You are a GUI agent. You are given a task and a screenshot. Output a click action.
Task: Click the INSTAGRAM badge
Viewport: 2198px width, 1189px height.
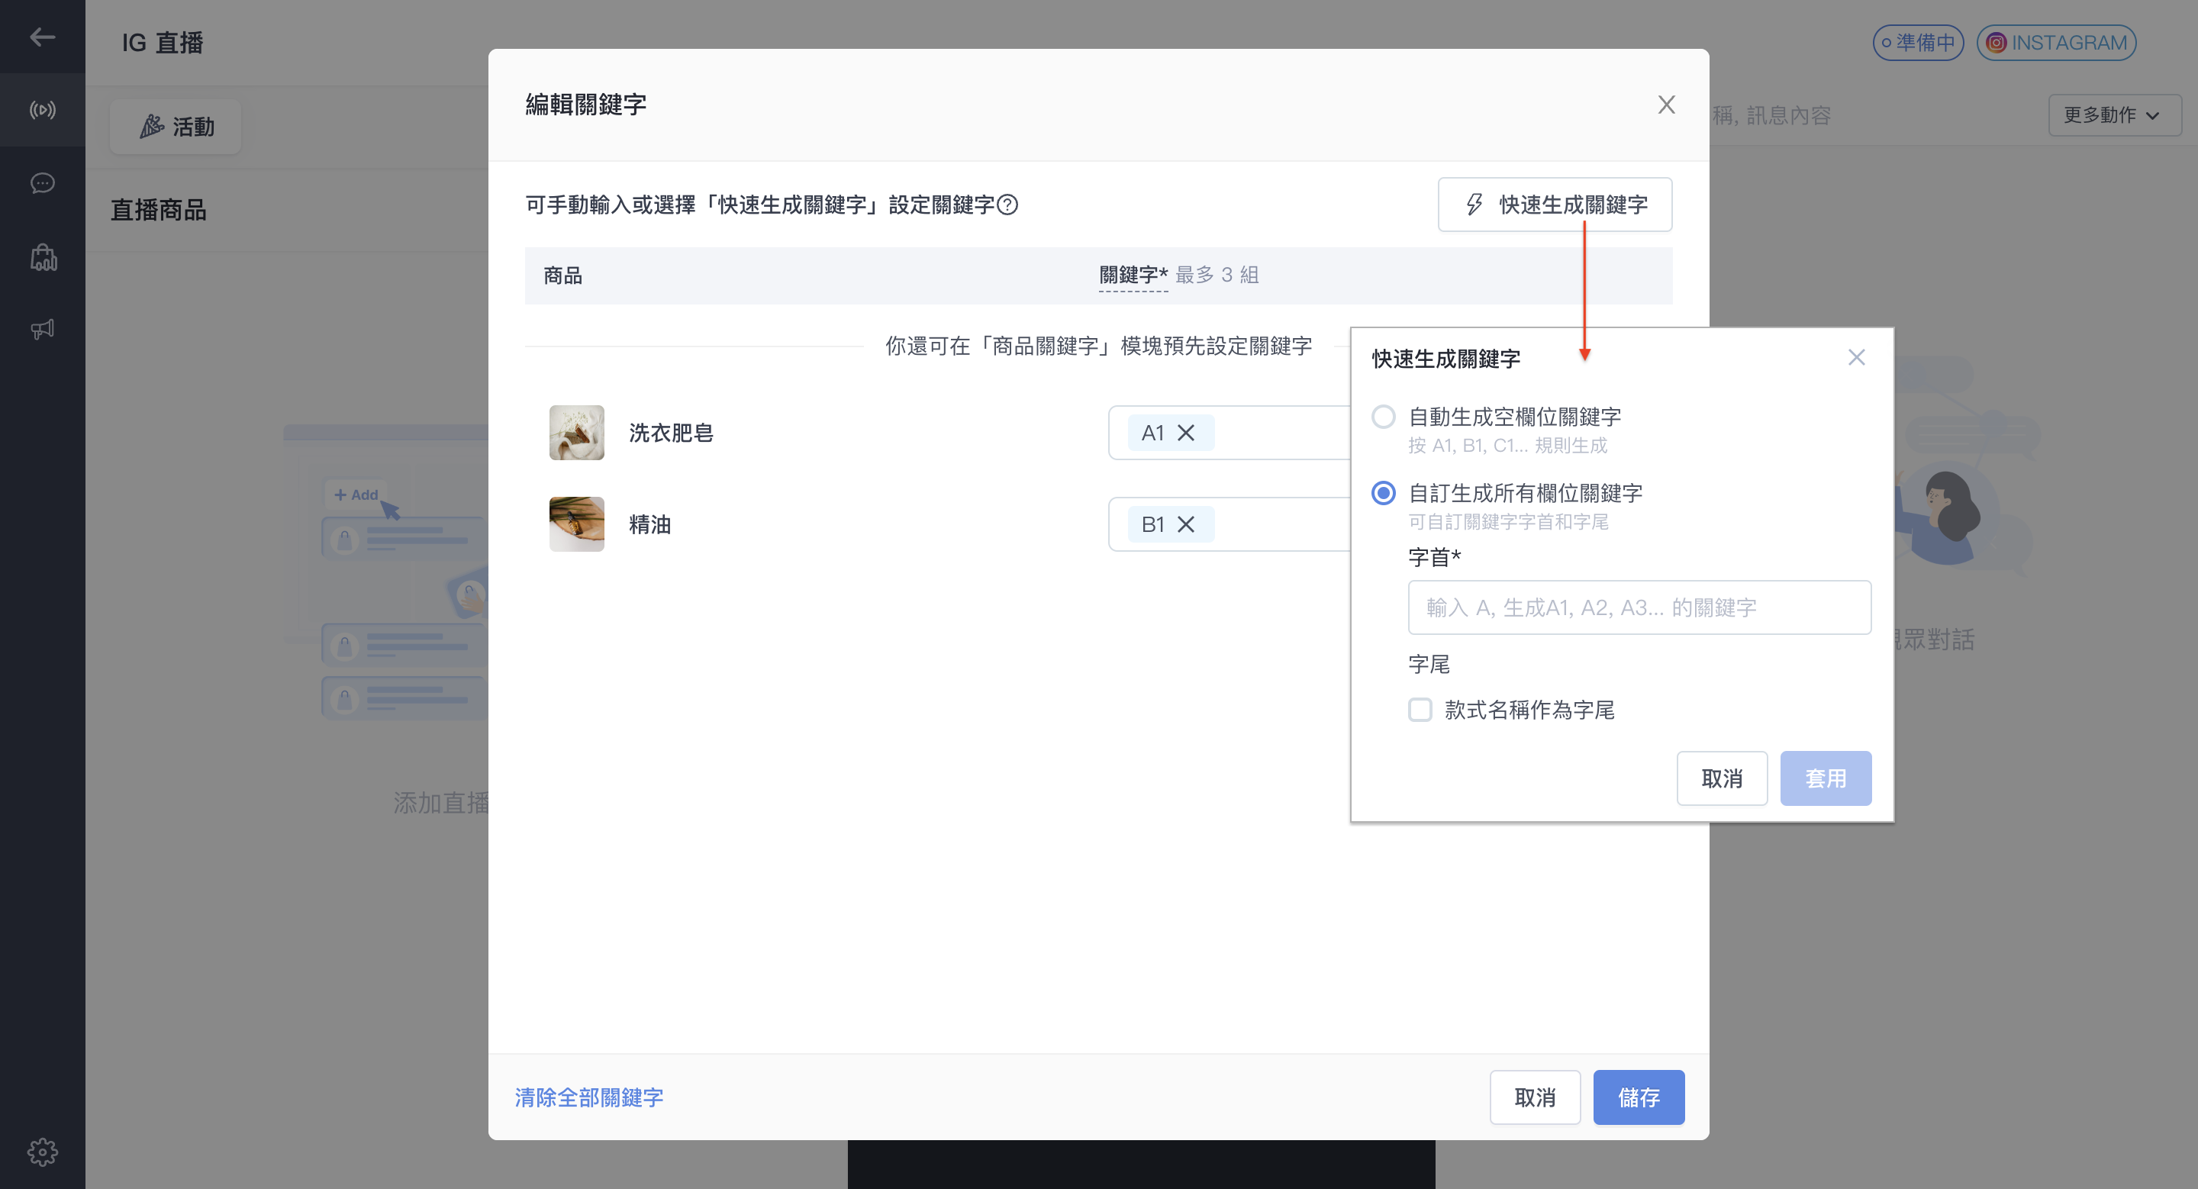pos(2055,43)
